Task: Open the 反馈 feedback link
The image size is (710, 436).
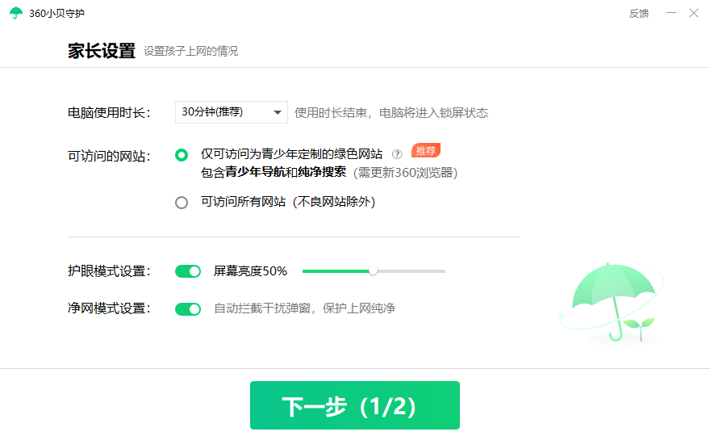Action: [638, 14]
